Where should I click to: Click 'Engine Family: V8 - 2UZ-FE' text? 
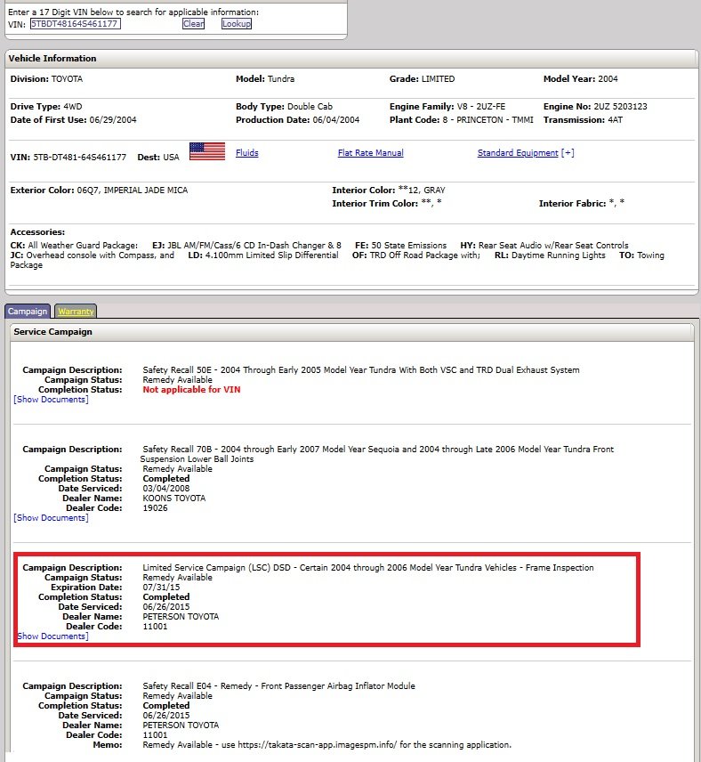coord(447,107)
